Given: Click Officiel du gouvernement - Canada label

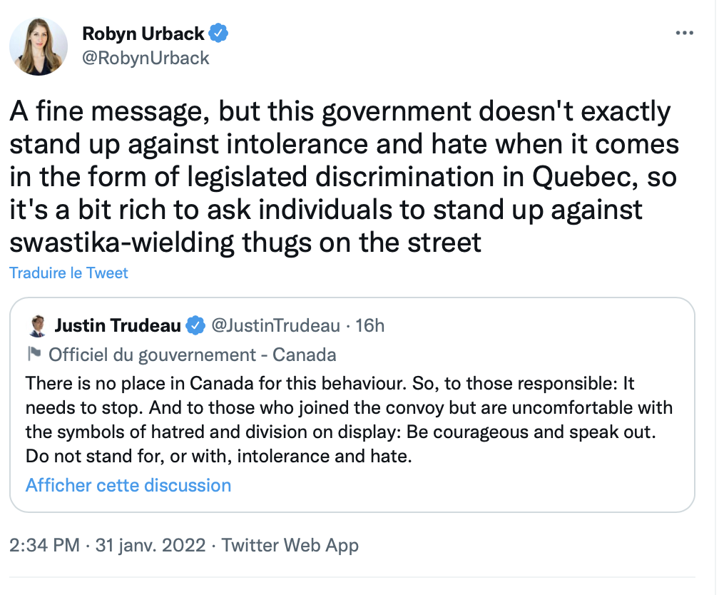Looking at the screenshot, I should pyautogui.click(x=193, y=355).
